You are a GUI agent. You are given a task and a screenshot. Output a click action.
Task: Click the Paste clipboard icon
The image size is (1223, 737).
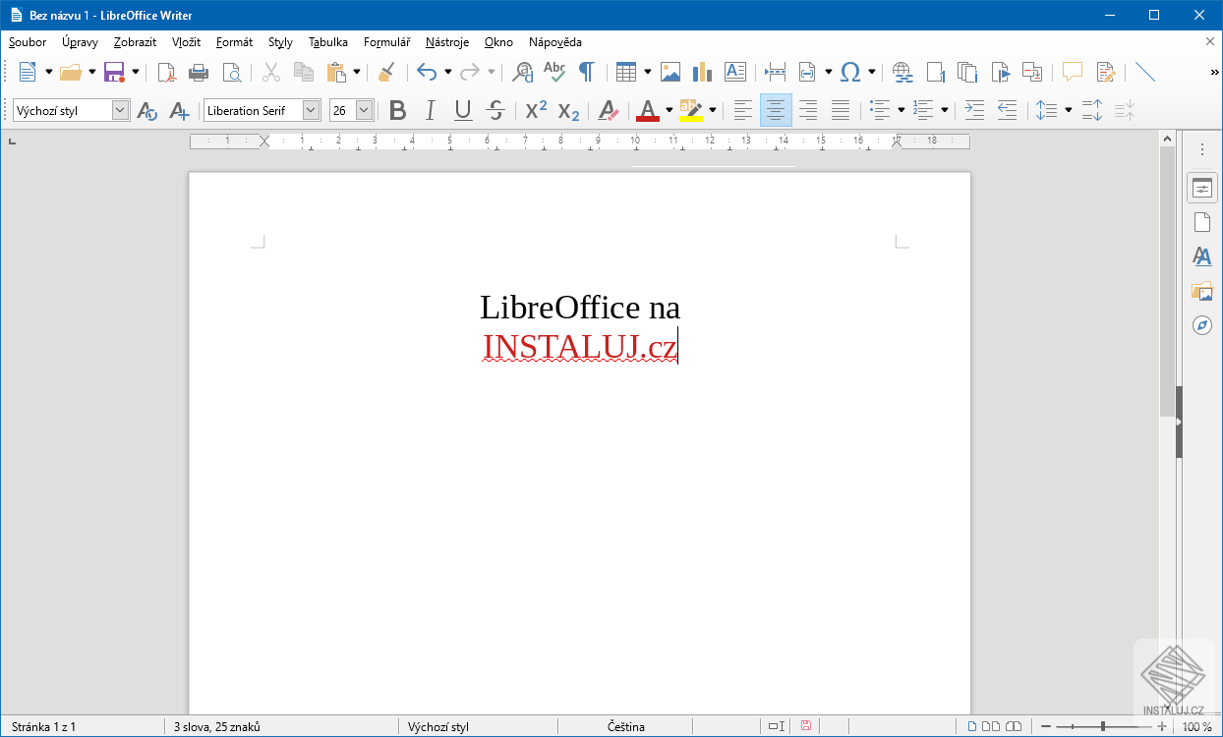(336, 72)
